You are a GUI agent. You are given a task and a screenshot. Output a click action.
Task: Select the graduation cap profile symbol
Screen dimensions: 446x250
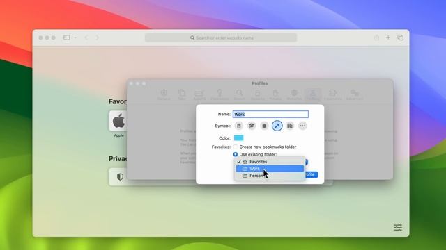[x=252, y=126]
